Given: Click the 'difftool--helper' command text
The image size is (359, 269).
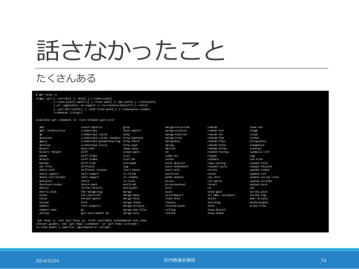Looking at the screenshot, I should point(94,170).
